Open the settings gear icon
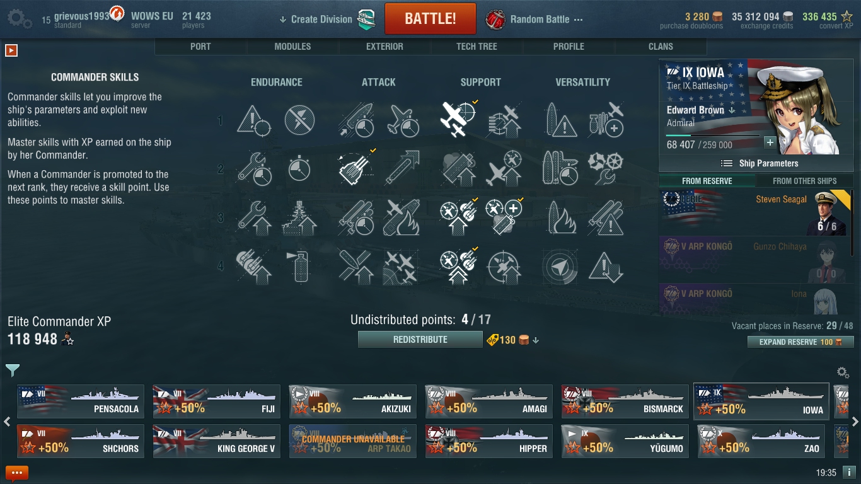Image resolution: width=861 pixels, height=484 pixels. coord(19,19)
